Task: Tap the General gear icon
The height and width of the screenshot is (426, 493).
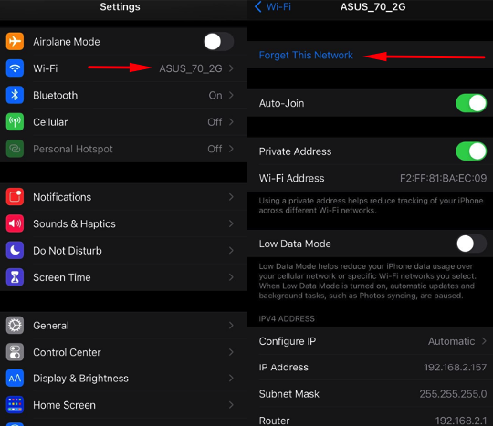Action: click(x=15, y=326)
